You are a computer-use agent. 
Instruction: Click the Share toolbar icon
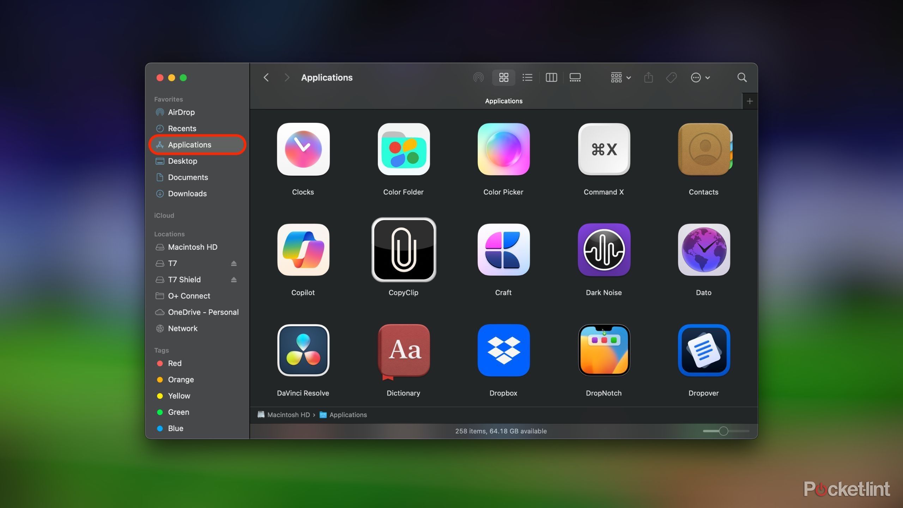[648, 78]
